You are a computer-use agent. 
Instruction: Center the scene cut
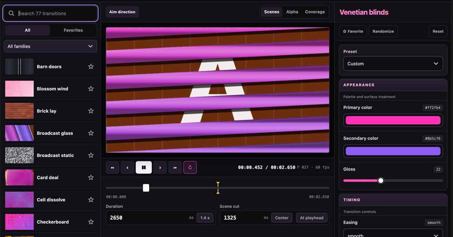[282, 218]
